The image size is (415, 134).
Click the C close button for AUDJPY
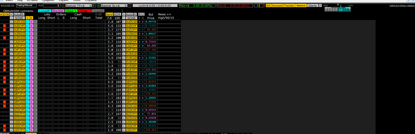pyautogui.click(x=35, y=30)
